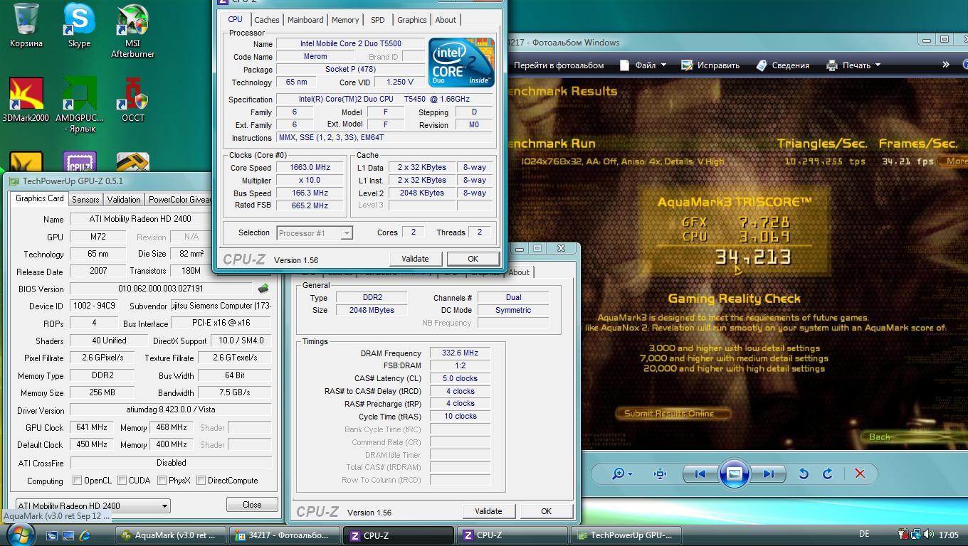
Task: Fit image to actual size in Photo Gallery
Action: [660, 473]
